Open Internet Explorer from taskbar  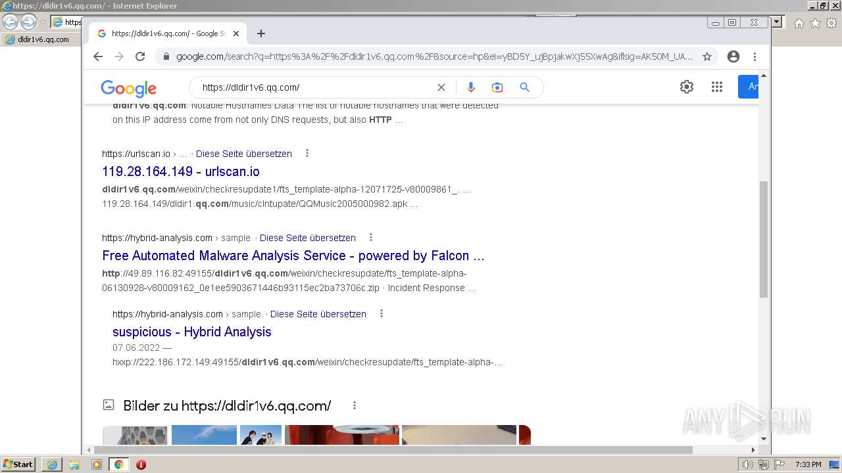click(52, 464)
